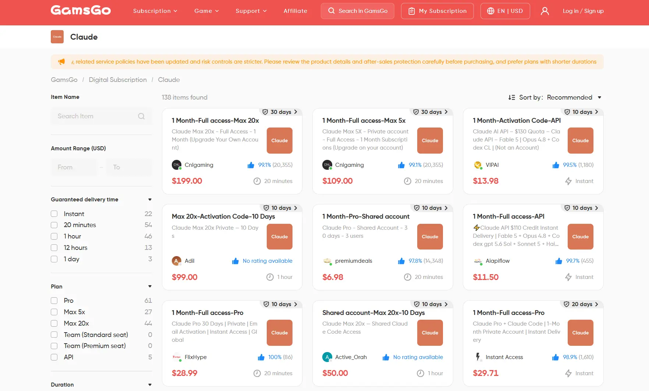Collapse the Plan filter section

pyautogui.click(x=150, y=287)
